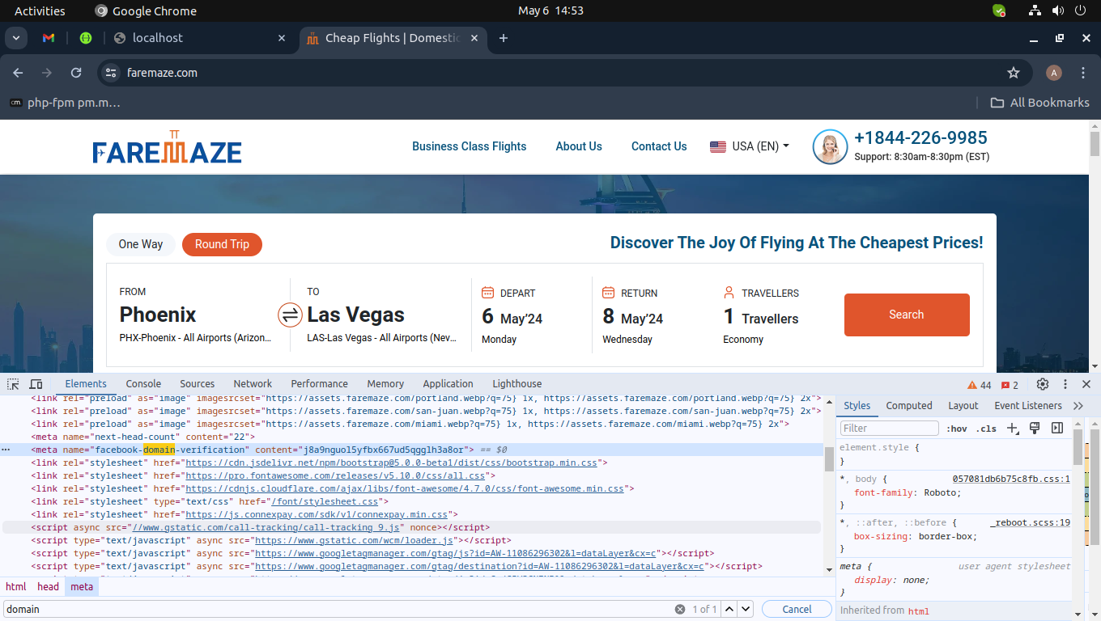Show more Styles pane tabs chevron
The image size is (1101, 621).
(1078, 406)
